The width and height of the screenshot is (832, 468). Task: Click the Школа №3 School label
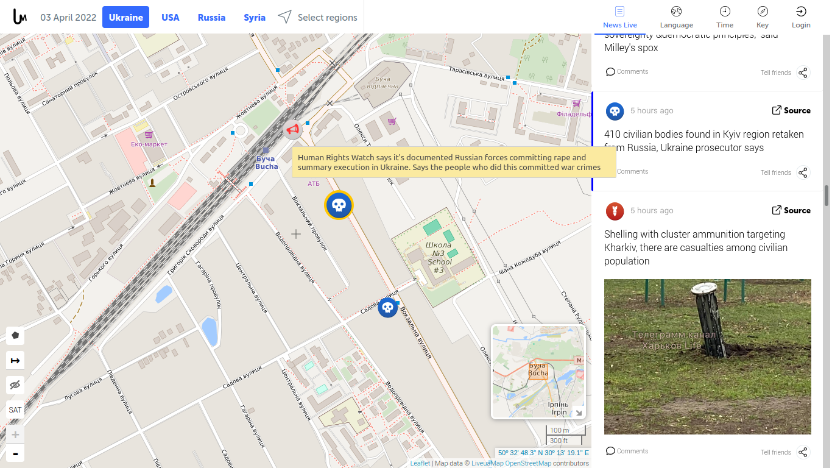click(x=439, y=258)
